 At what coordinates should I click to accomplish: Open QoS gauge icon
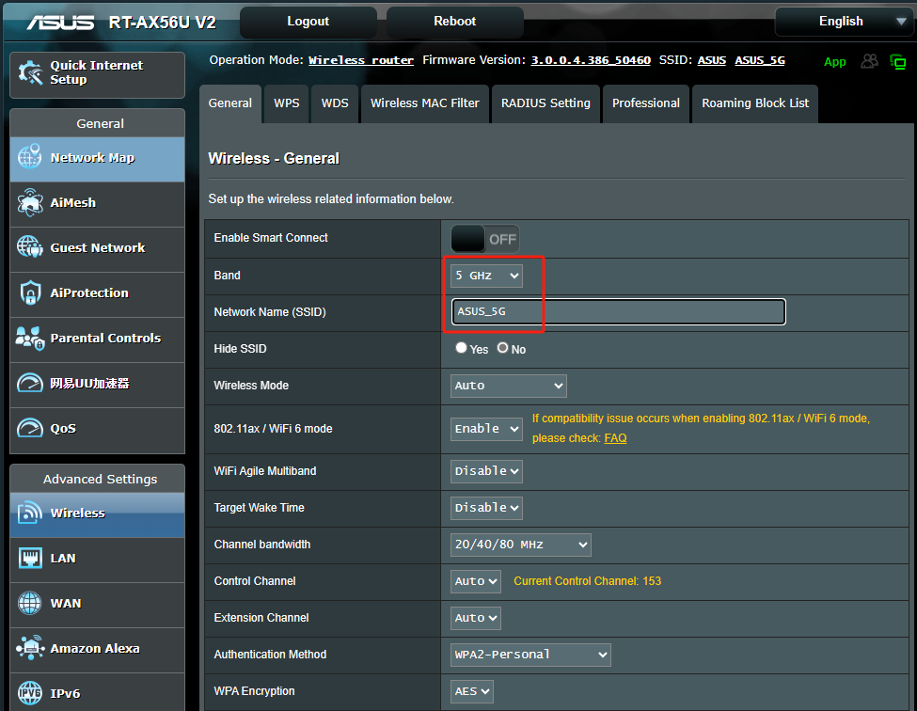[x=30, y=429]
